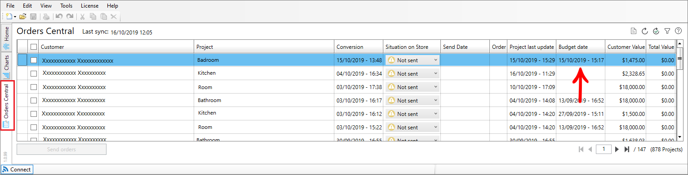This screenshot has height=175, width=688.
Task: Click the Connect status button
Action: 17,170
